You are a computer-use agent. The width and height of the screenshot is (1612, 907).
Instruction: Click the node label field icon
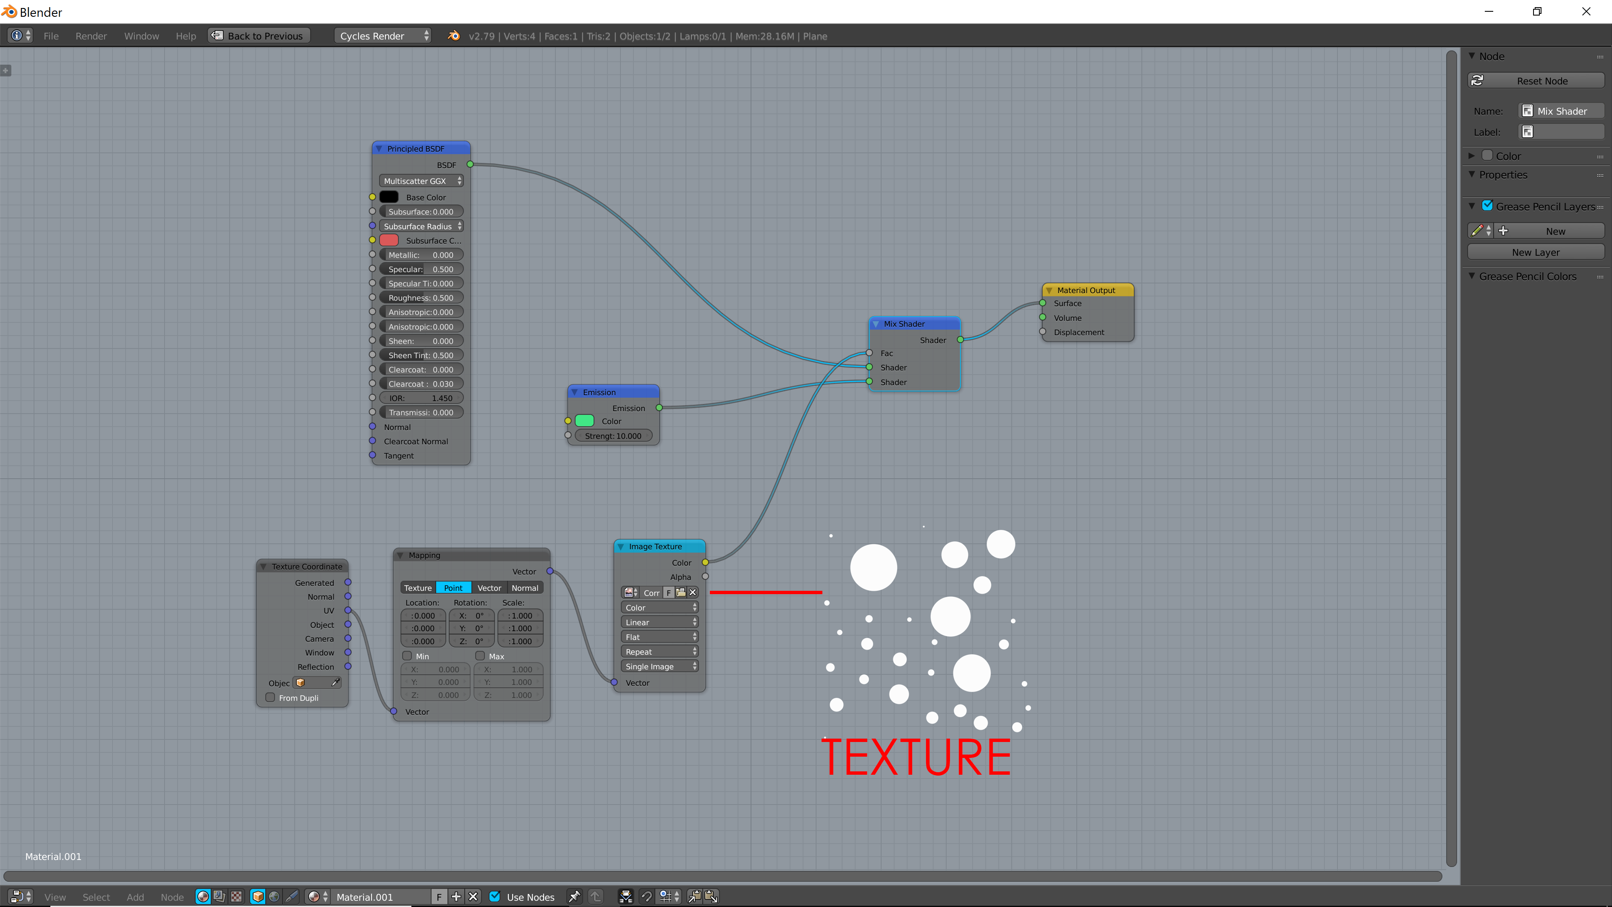[x=1528, y=131]
